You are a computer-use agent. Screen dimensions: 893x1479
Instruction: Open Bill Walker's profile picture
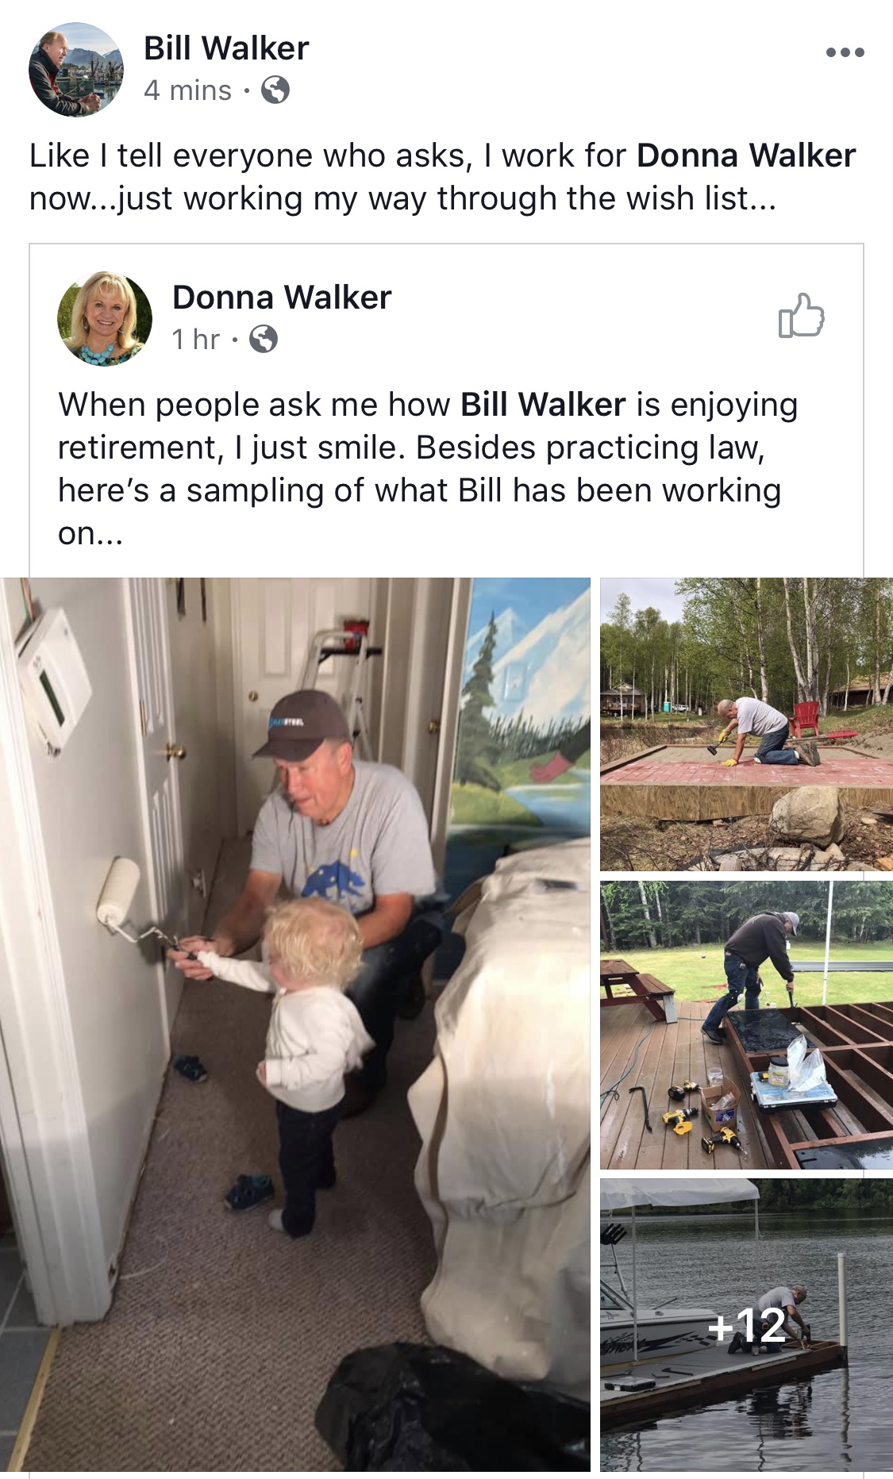[76, 70]
